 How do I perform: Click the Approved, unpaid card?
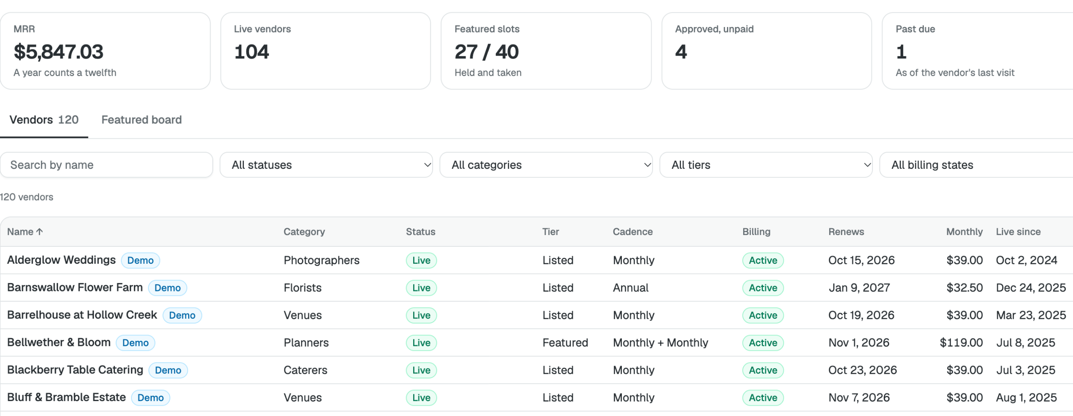coord(767,51)
